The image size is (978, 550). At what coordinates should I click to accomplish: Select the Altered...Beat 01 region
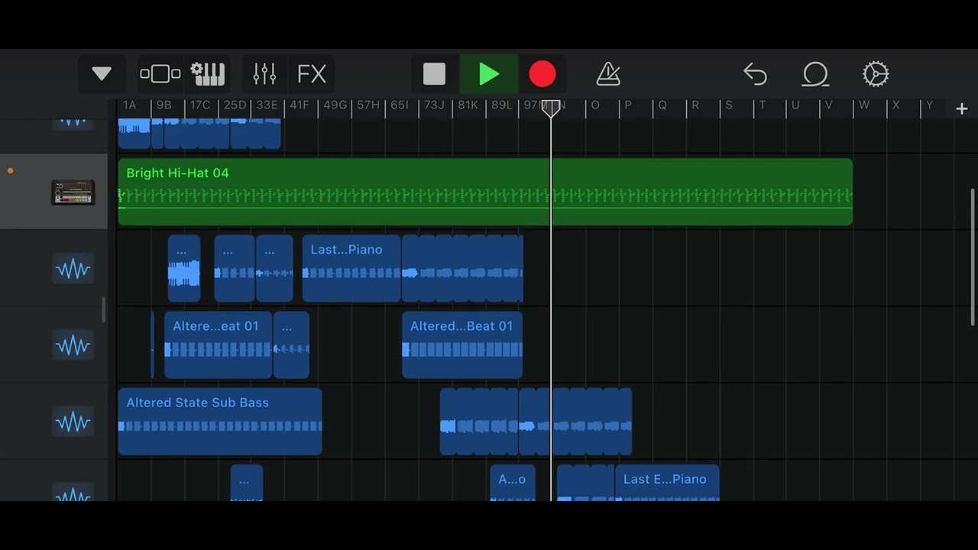462,345
